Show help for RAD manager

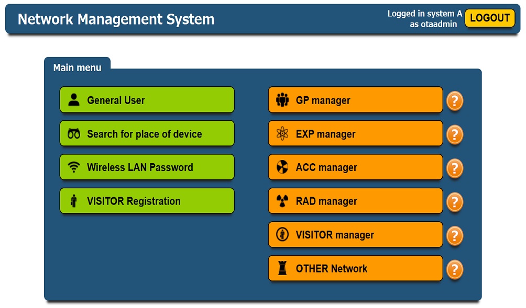pyautogui.click(x=455, y=202)
